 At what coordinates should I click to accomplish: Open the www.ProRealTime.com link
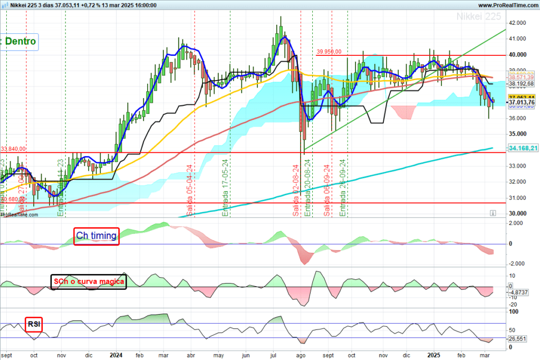pyautogui.click(x=508, y=5)
